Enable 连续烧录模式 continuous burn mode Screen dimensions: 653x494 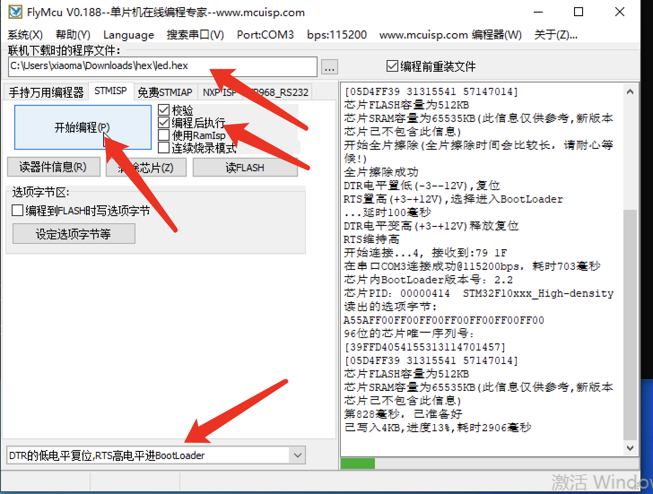tap(164, 147)
